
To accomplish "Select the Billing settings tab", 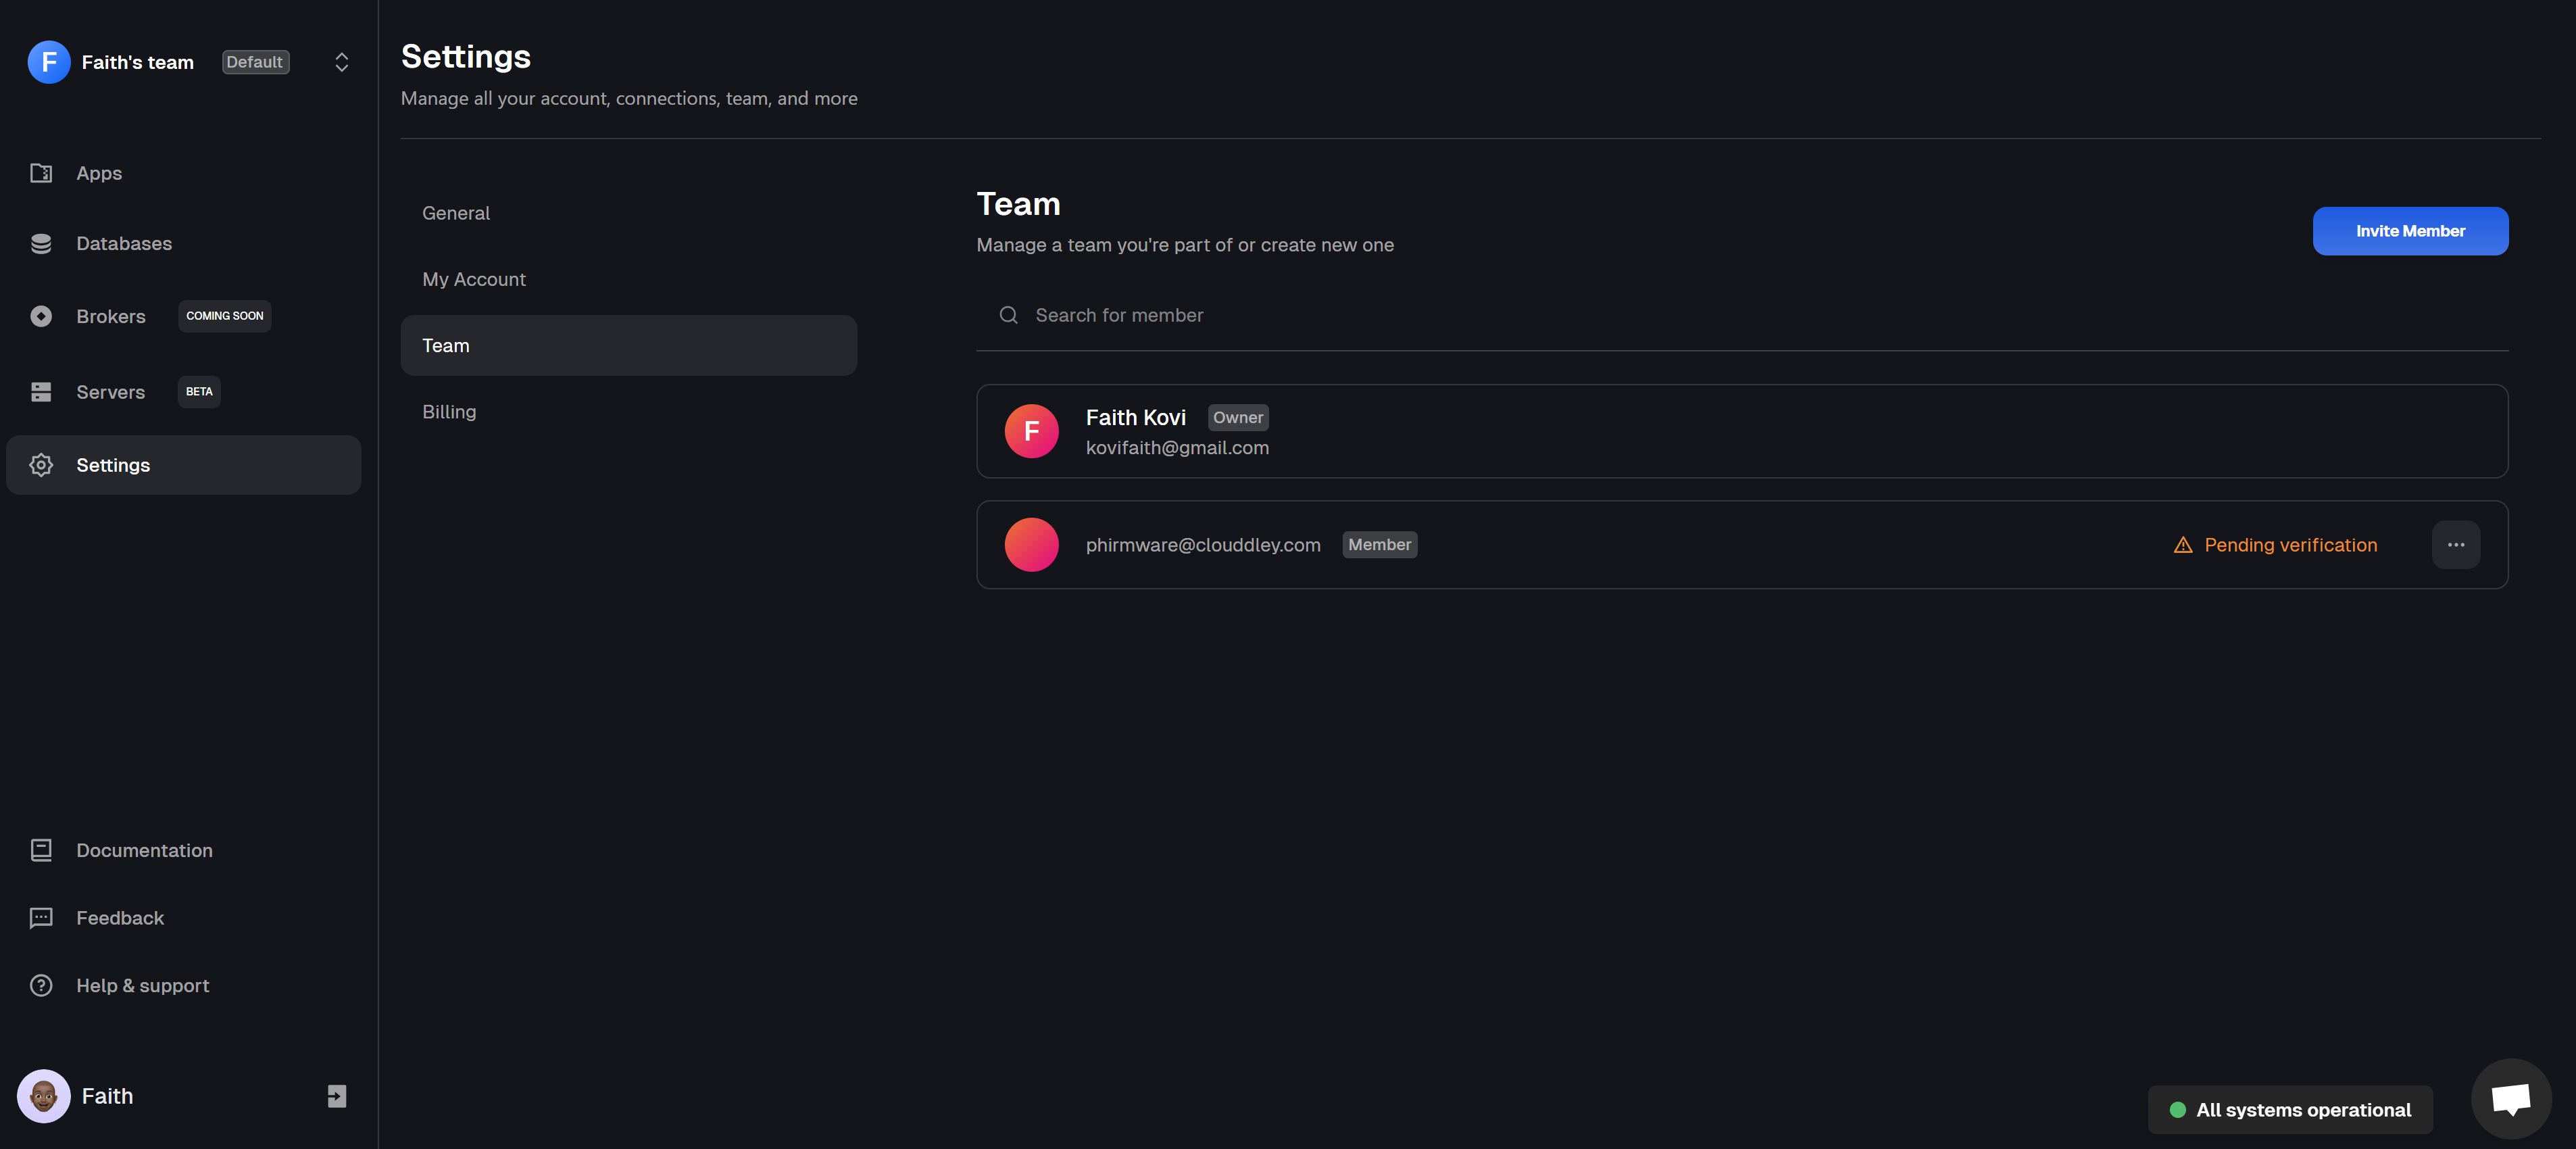I will [449, 412].
